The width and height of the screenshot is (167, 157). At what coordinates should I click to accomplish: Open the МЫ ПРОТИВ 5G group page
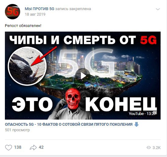(39, 9)
